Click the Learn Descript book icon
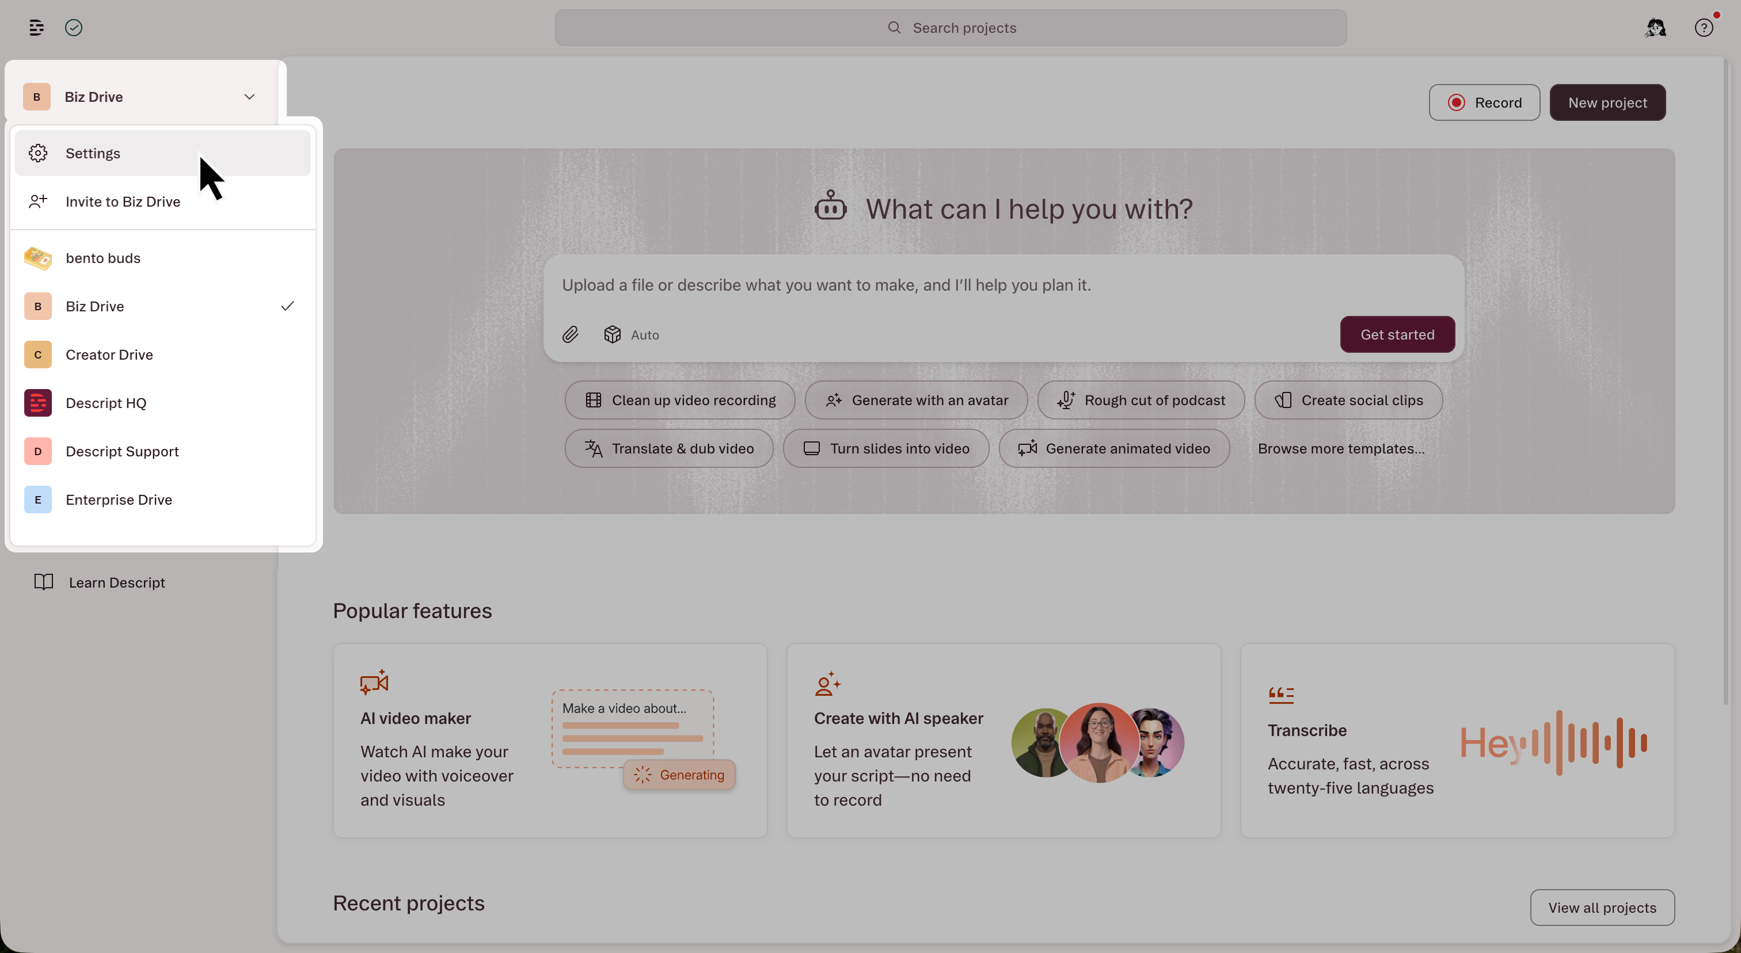1741x953 pixels. click(x=44, y=582)
